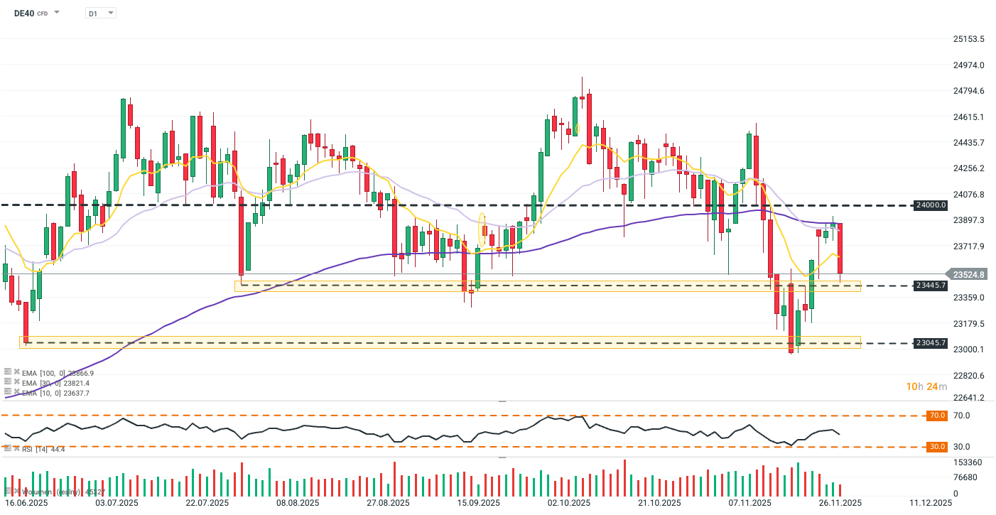Open settings icon for RSI indicator
Viewport: 996px width, 515px height.
8,448
